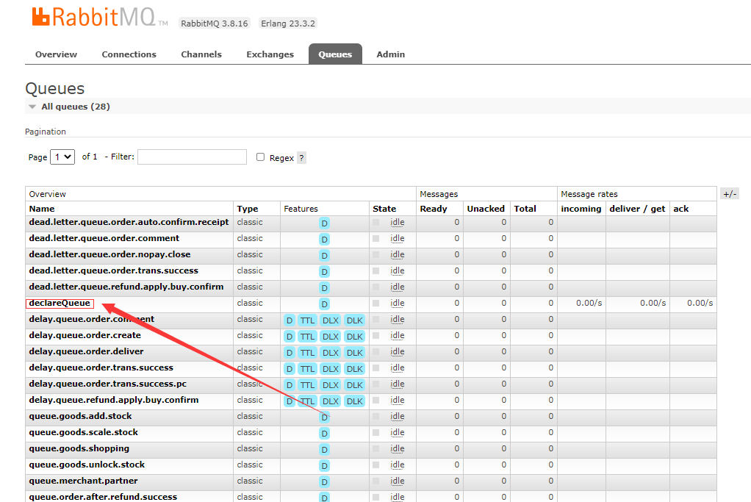The image size is (751, 502).
Task: Click DLK badge for delay.queue.order.trans.success
Action: [x=354, y=369]
